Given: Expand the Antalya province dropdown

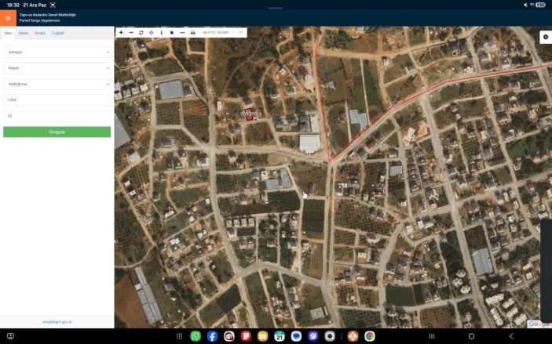Looking at the screenshot, I should pos(57,53).
